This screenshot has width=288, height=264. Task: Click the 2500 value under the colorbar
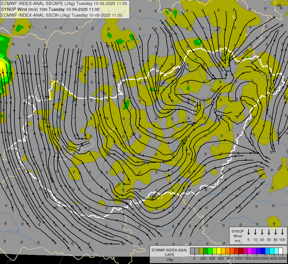click(x=265, y=258)
